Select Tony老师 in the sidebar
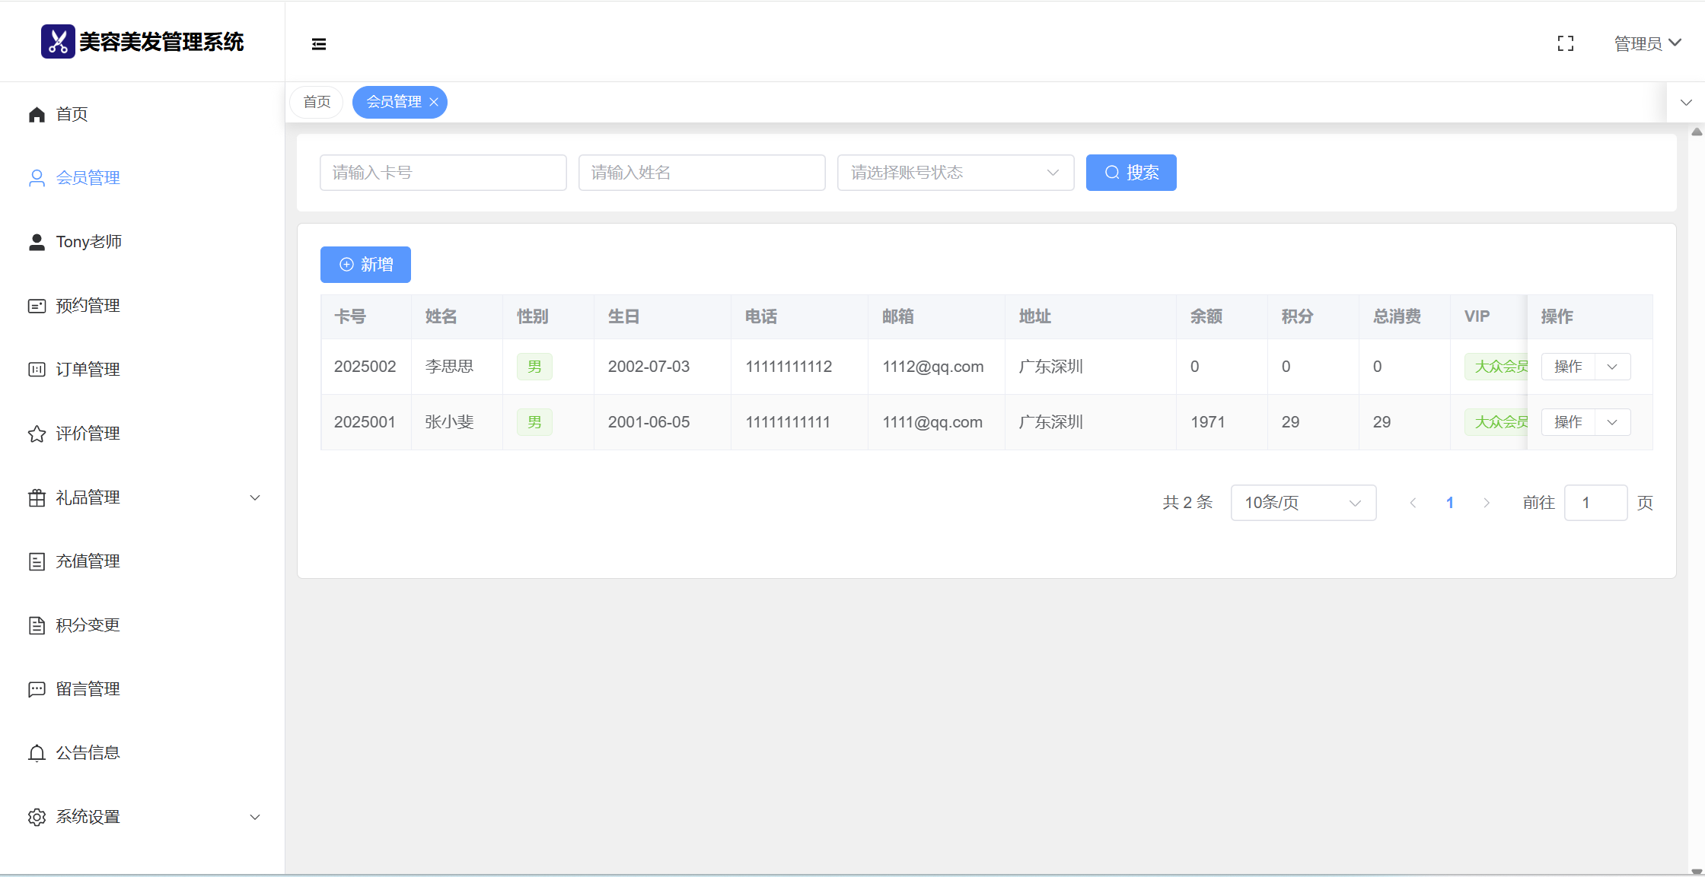 pos(88,242)
